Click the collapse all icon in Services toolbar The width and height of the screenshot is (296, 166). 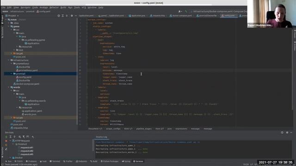click(14, 137)
